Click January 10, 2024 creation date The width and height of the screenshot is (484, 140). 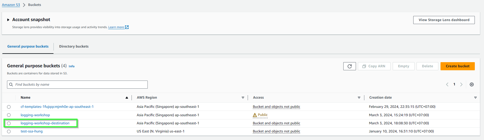(x=401, y=131)
